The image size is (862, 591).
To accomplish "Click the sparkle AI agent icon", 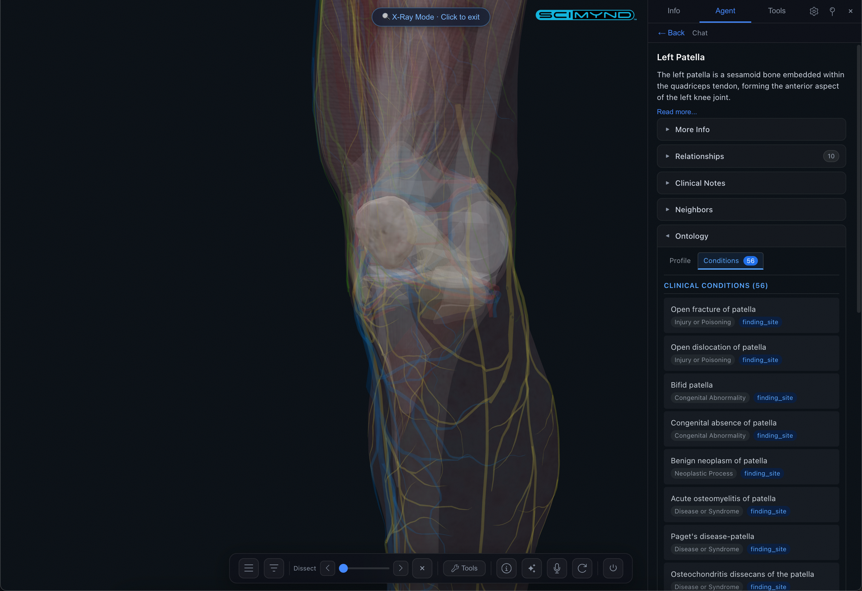I will pos(532,568).
